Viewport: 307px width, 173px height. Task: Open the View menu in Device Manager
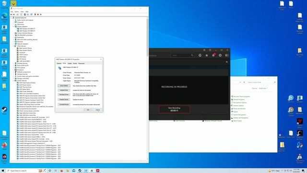22,12
